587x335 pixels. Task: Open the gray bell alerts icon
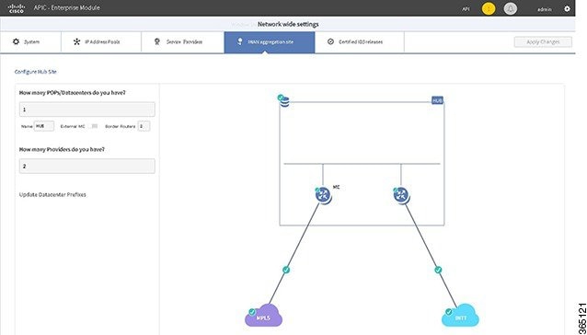511,8
